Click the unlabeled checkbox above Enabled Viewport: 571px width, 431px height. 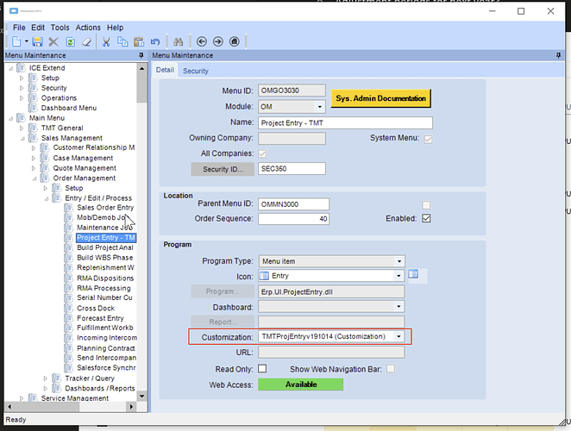[x=426, y=205]
